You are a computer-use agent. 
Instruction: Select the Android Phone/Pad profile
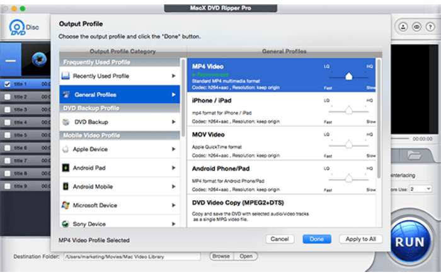[281, 178]
